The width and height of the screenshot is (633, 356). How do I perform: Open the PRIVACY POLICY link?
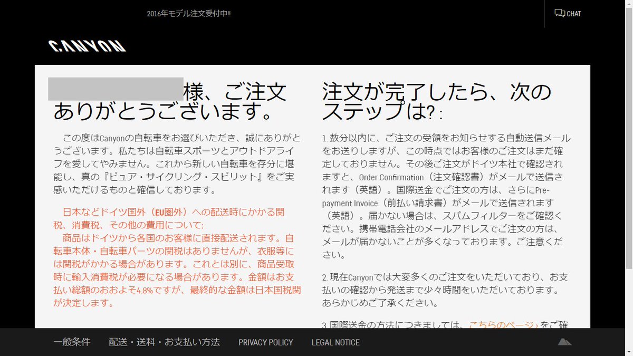coord(266,342)
